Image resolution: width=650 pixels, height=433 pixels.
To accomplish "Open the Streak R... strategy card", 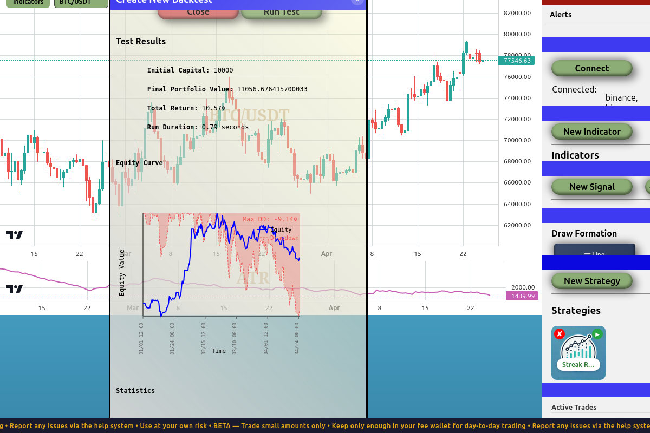I will point(578,353).
